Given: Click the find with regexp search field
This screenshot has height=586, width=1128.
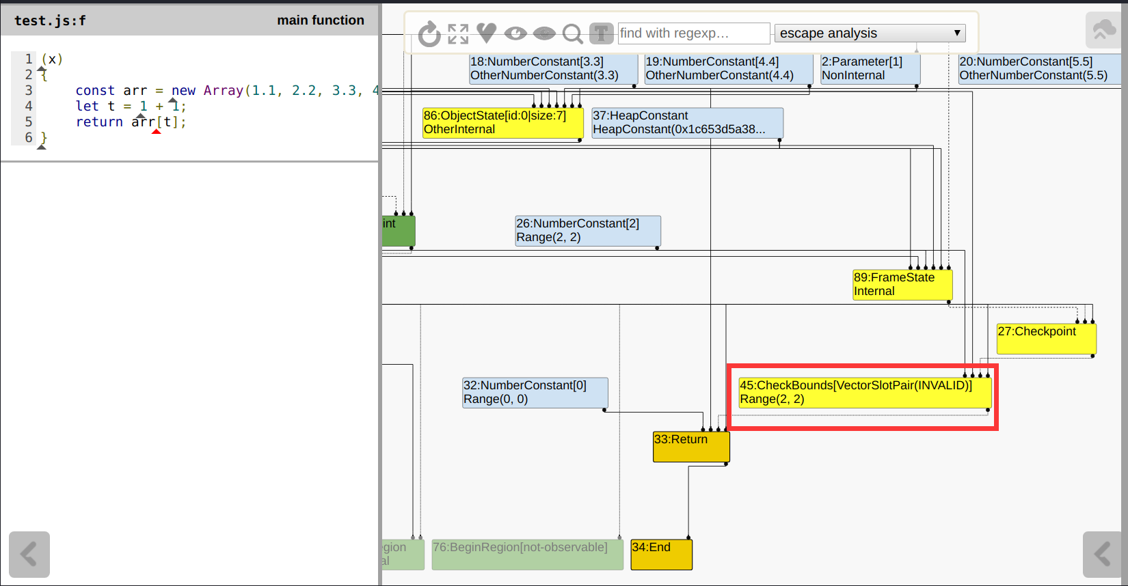Looking at the screenshot, I should point(693,33).
